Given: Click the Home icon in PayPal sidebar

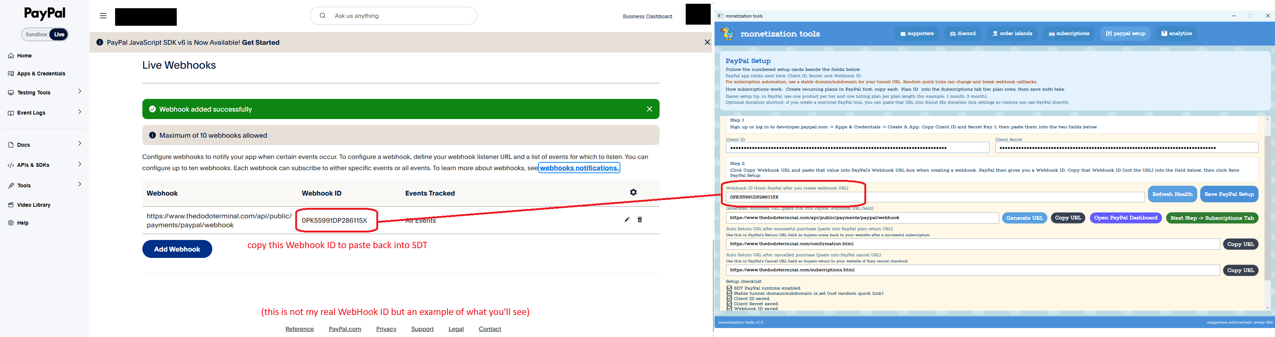Looking at the screenshot, I should point(11,56).
